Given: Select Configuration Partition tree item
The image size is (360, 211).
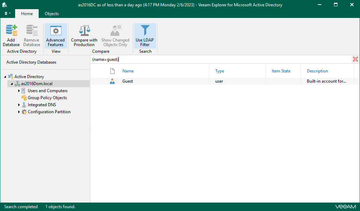Looking at the screenshot, I should point(49,112).
